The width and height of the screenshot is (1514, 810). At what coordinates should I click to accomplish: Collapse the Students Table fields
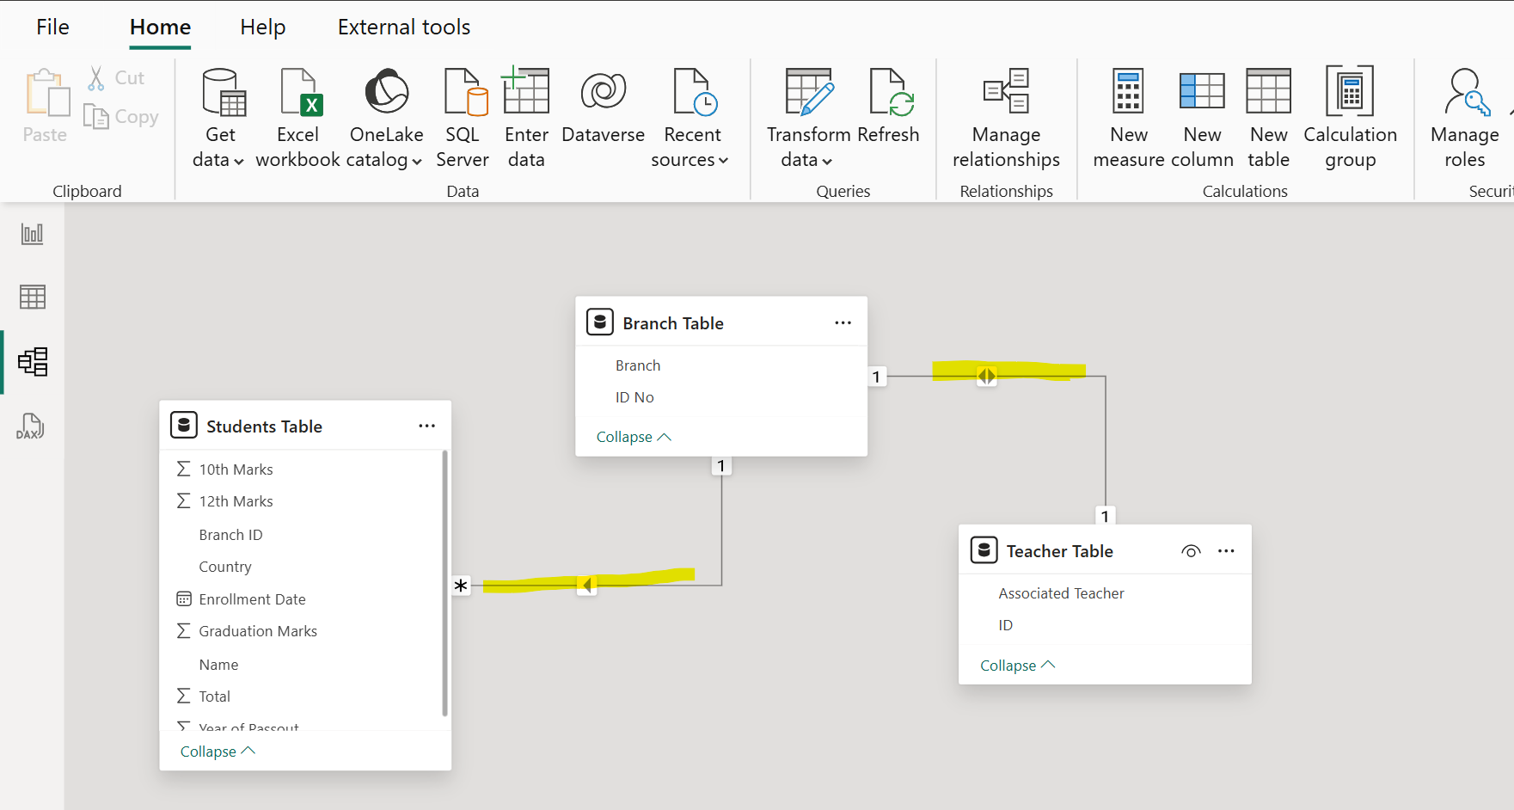point(216,751)
